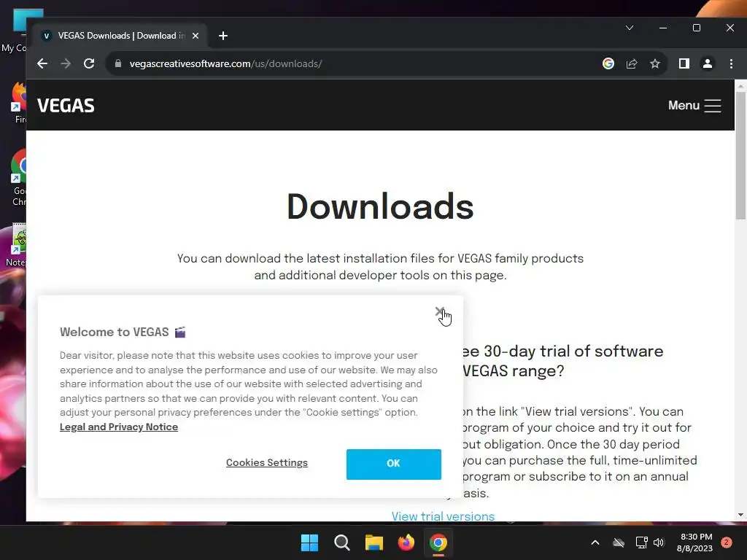Click the browser forward arrow
Viewport: 747px width, 560px height.
66,63
